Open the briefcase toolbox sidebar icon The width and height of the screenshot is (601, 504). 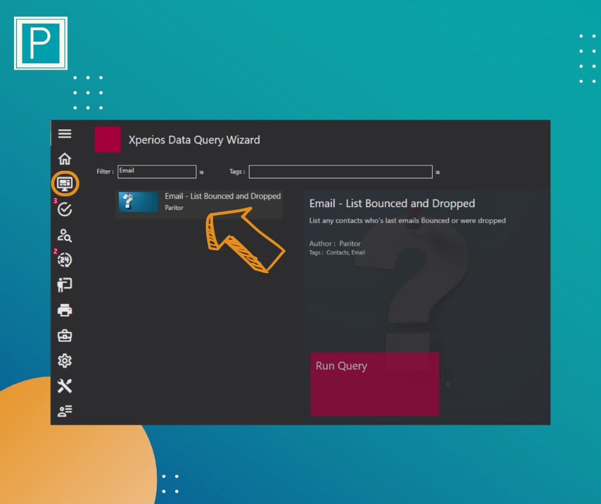65,336
